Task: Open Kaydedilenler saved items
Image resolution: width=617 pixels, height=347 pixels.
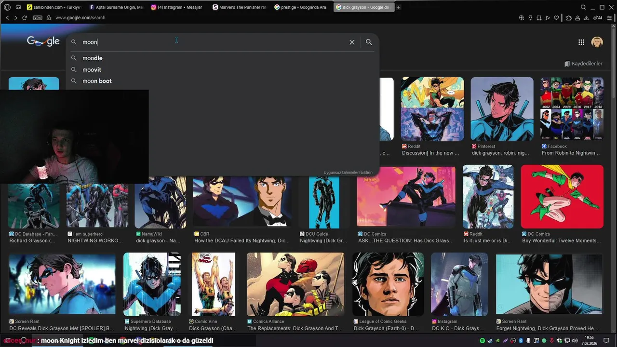Action: click(583, 64)
